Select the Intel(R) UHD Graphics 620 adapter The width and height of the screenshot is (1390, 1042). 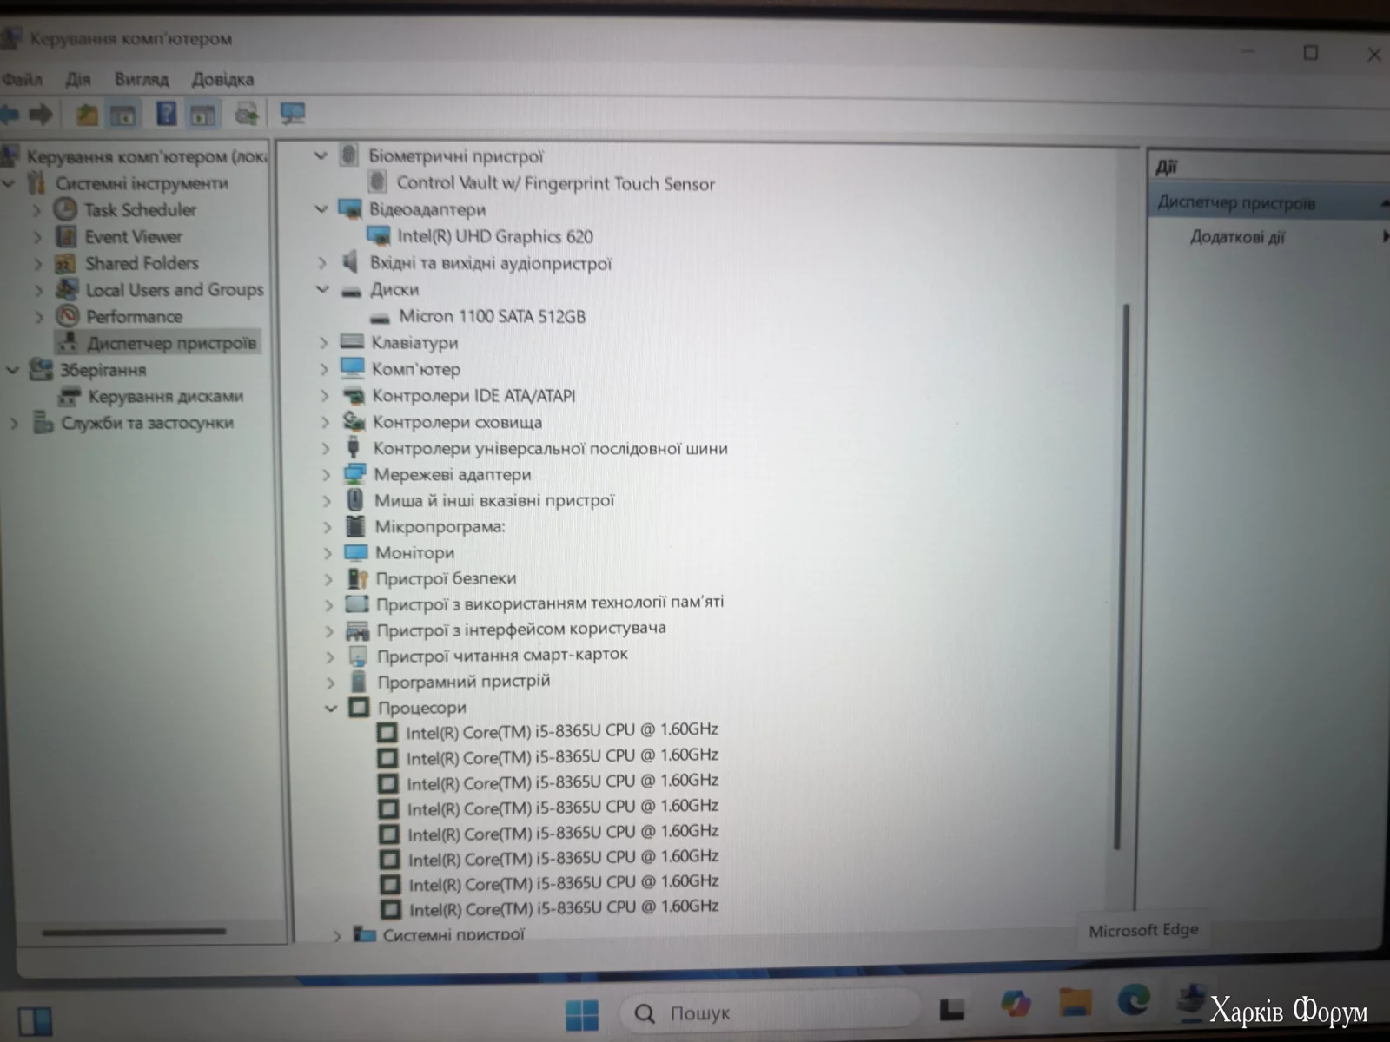[495, 236]
